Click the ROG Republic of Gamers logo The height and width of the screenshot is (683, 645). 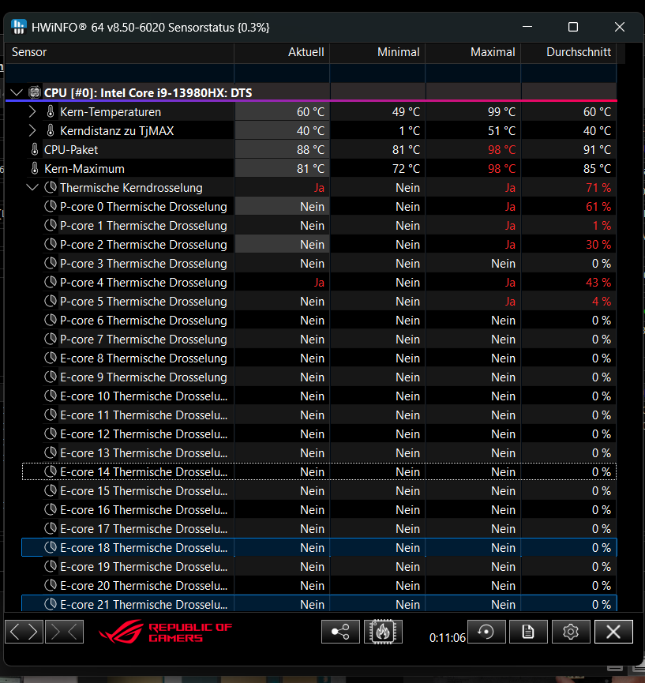pos(166,632)
